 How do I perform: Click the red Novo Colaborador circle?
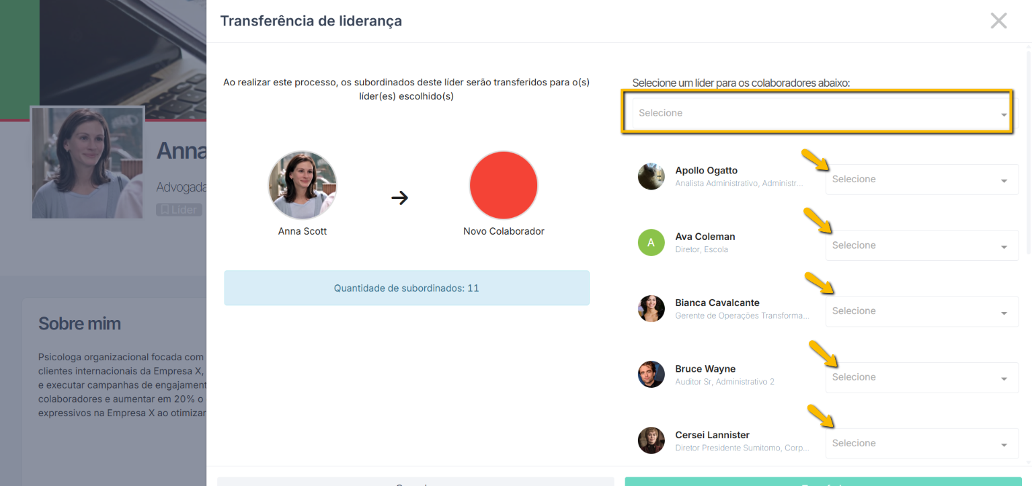tap(504, 185)
